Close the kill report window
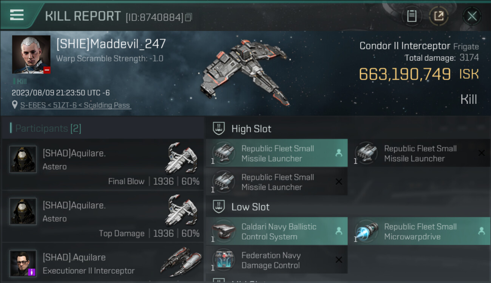The image size is (491, 283). [472, 16]
